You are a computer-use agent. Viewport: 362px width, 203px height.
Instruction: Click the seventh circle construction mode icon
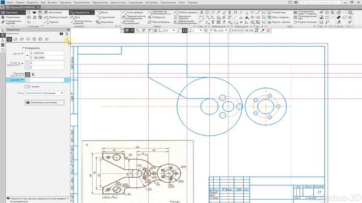[46, 39]
